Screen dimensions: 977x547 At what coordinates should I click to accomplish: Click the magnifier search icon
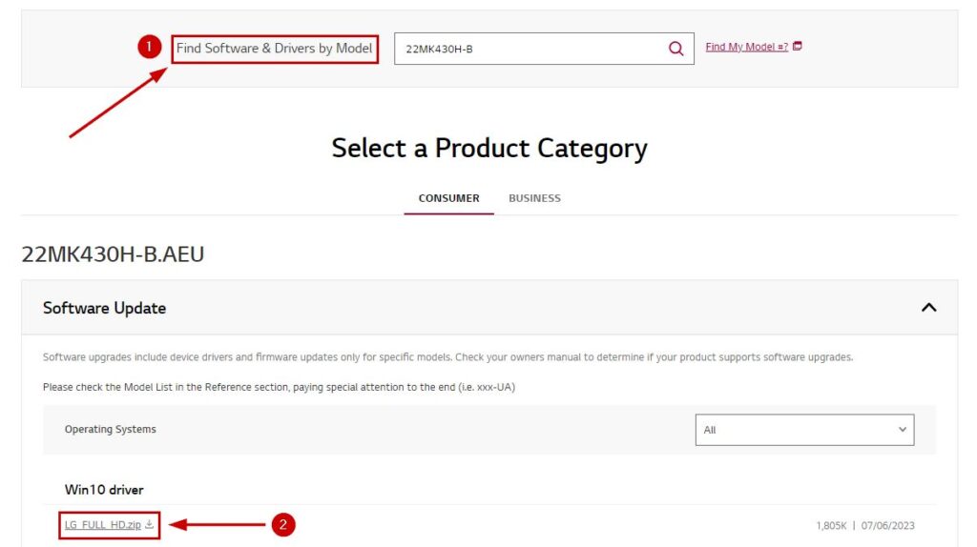[x=676, y=49]
